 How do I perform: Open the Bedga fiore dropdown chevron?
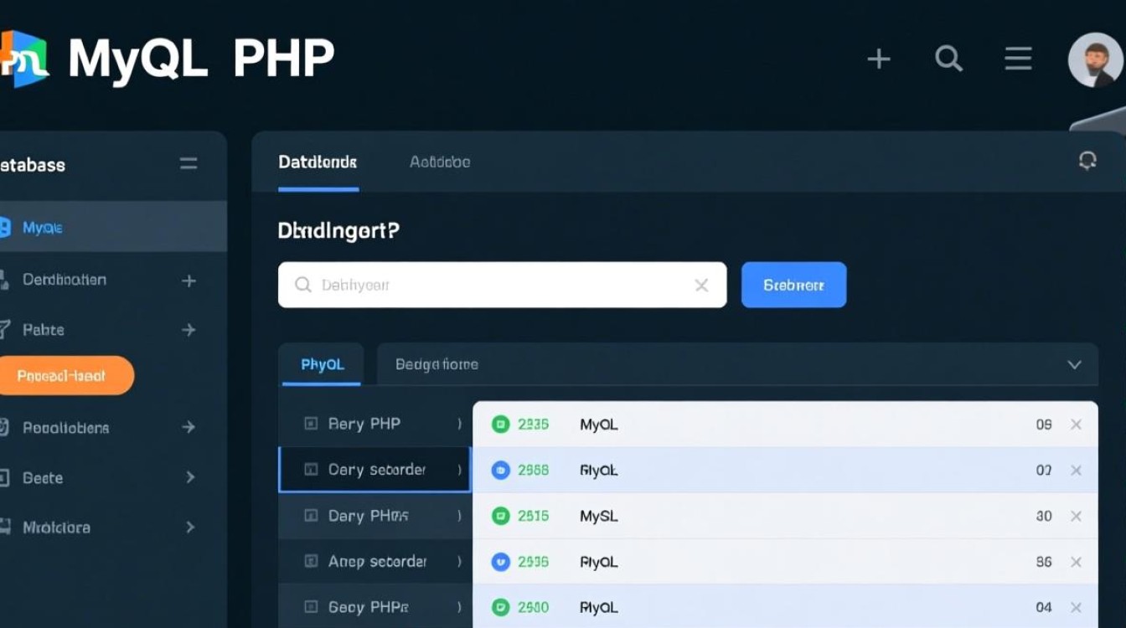coord(1075,364)
